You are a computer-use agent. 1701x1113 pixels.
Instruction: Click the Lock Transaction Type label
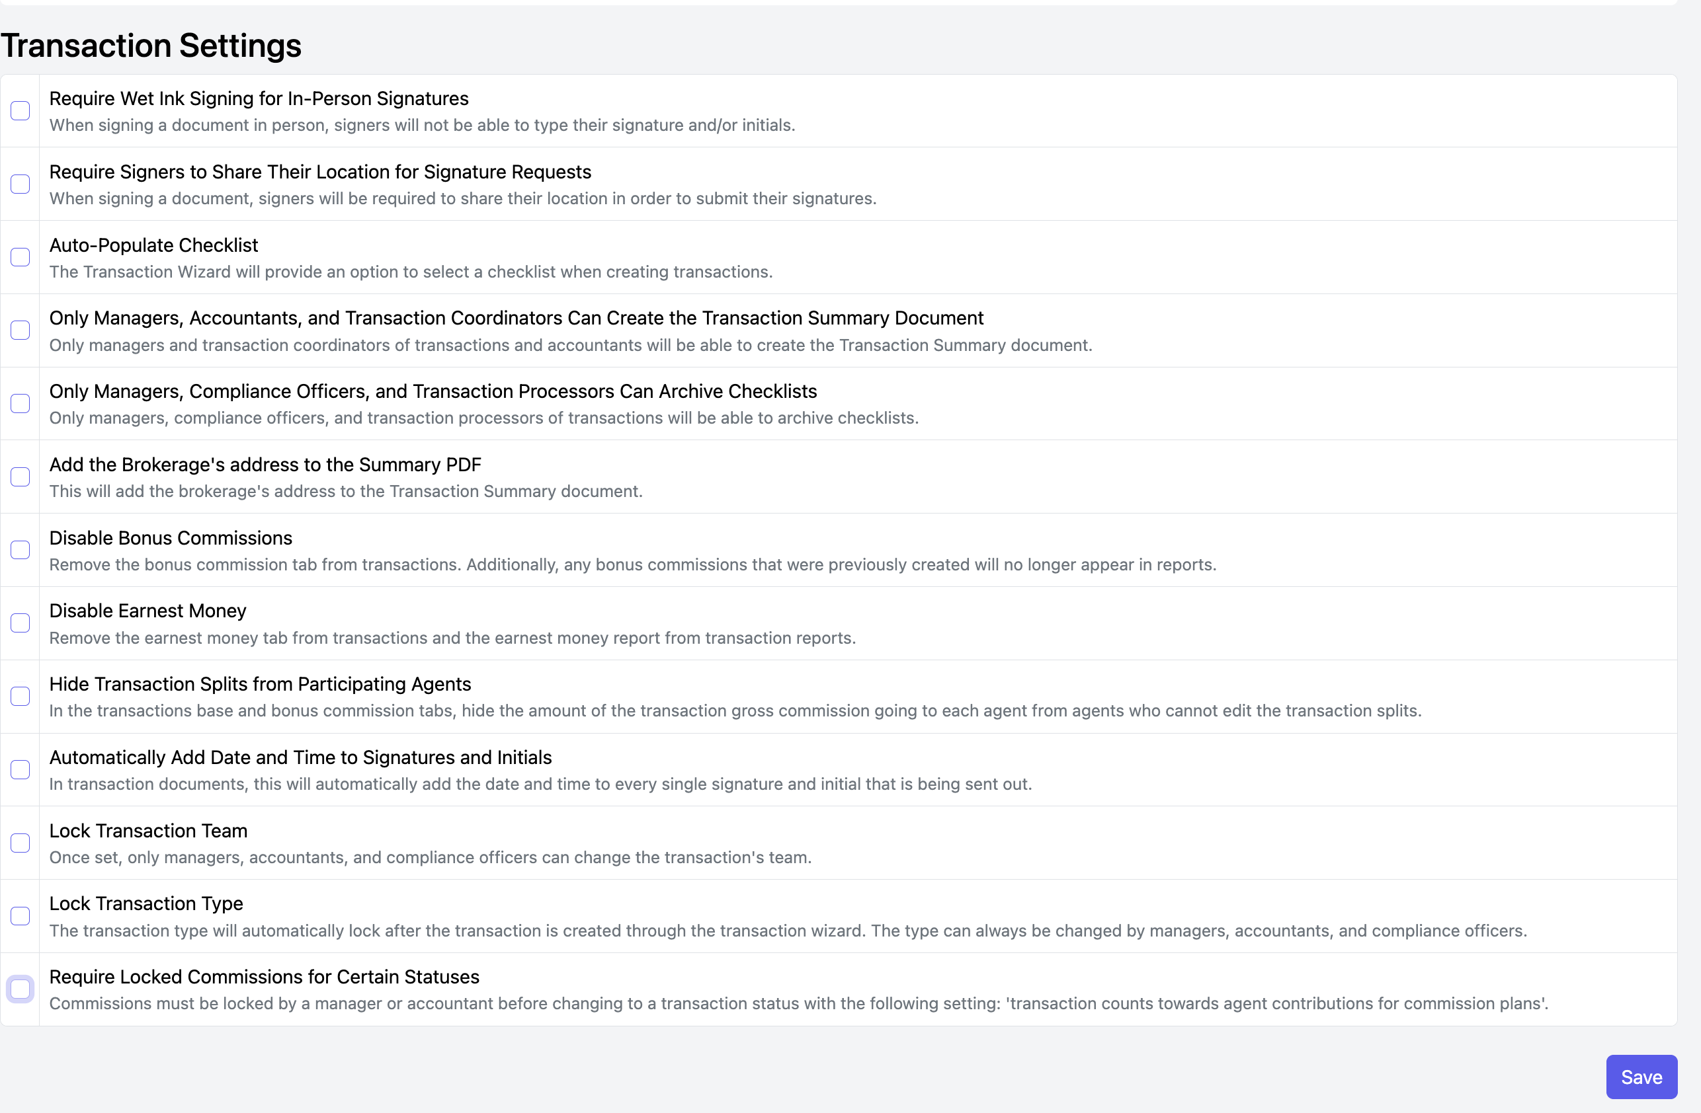[145, 903]
